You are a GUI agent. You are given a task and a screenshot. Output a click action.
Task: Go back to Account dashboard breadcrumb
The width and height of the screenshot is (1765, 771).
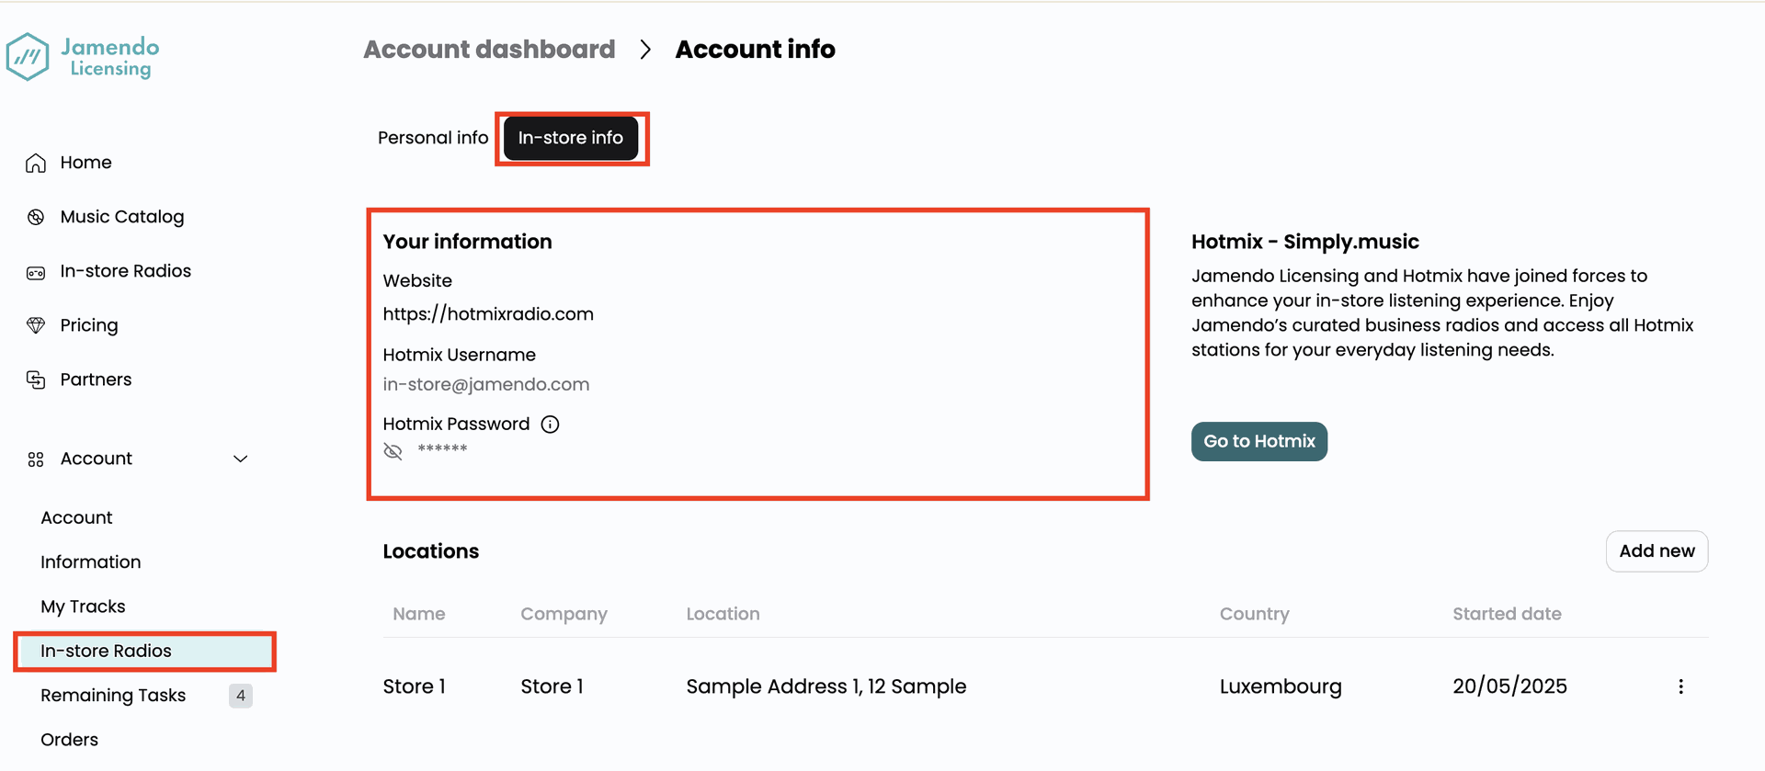coord(489,50)
